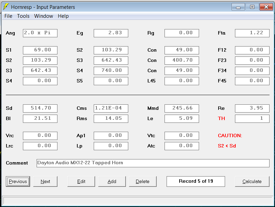
Task: Minimize the Hornresp window
Action: click(238, 7)
